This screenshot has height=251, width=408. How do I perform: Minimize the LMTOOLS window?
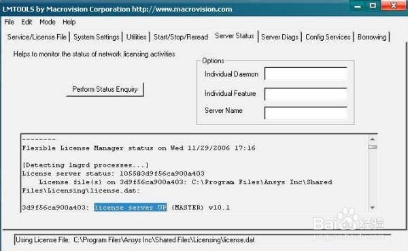coord(358,6)
